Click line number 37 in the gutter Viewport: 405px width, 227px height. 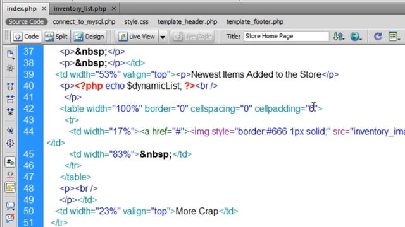tap(28, 52)
